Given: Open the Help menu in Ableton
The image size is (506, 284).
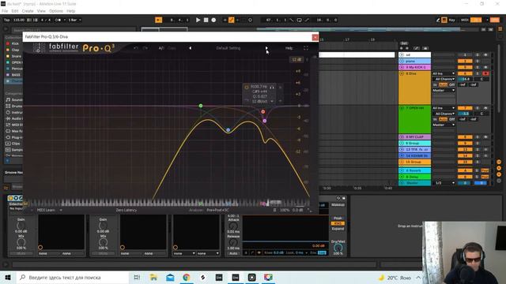Looking at the screenshot, I should [x=70, y=11].
